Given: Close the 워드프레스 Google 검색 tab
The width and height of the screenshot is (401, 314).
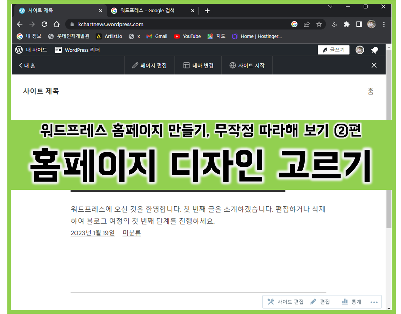Looking at the screenshot, I should 193,11.
